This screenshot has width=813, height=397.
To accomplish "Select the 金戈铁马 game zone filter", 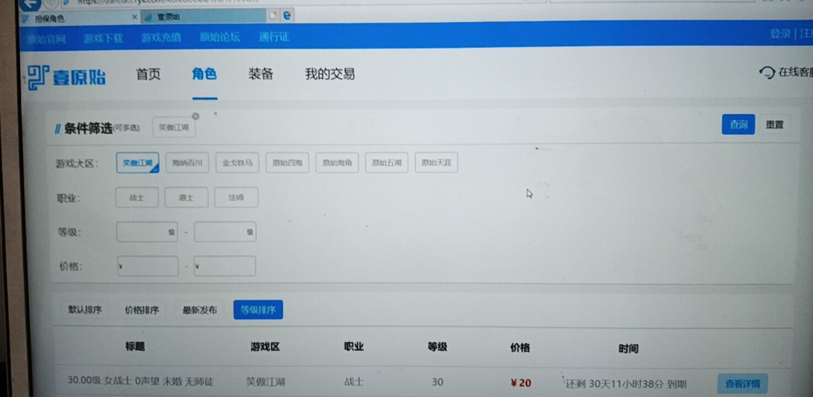I will (x=237, y=163).
